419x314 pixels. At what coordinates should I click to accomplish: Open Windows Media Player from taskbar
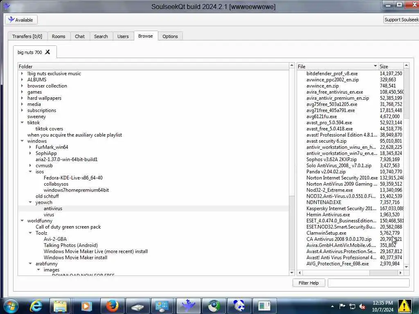pyautogui.click(x=86, y=306)
